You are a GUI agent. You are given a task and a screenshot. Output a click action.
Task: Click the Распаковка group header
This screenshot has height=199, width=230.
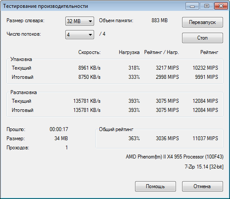(x=24, y=92)
